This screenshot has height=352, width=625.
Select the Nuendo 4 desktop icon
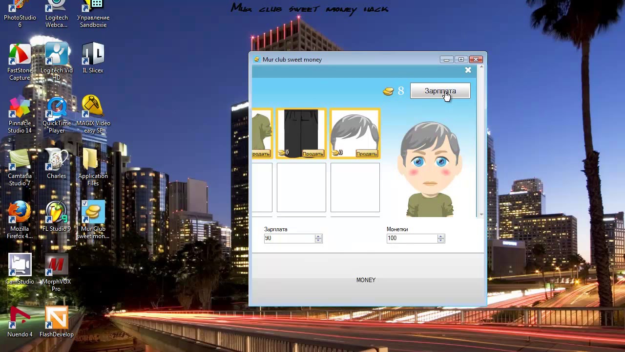[20, 322]
